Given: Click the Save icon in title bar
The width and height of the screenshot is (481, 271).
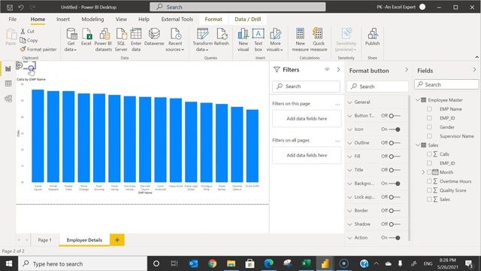Looking at the screenshot, I should tap(10, 7).
